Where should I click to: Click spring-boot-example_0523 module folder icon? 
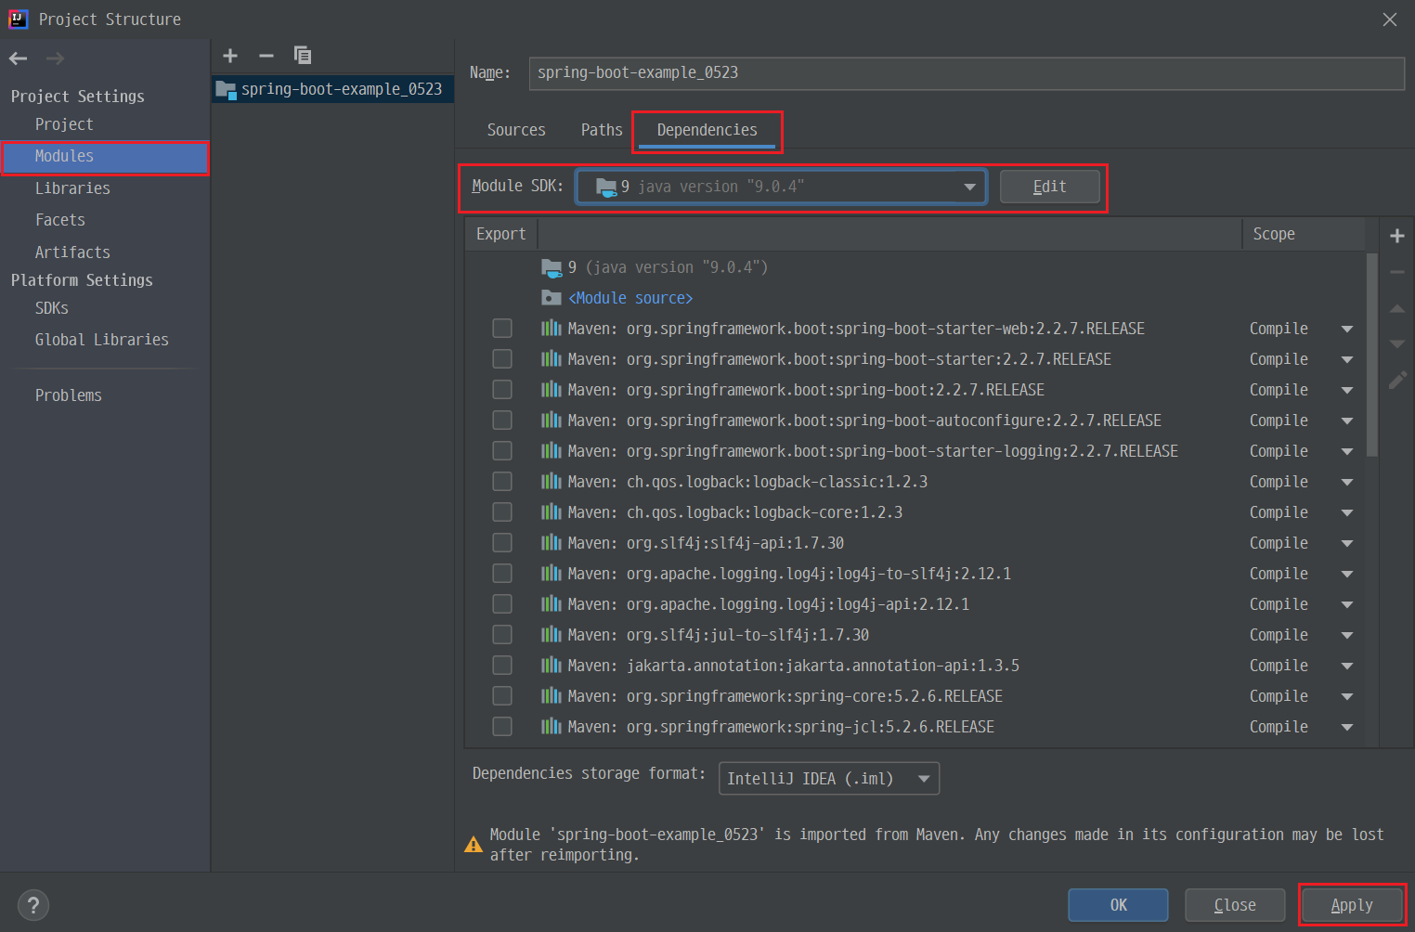pos(226,89)
